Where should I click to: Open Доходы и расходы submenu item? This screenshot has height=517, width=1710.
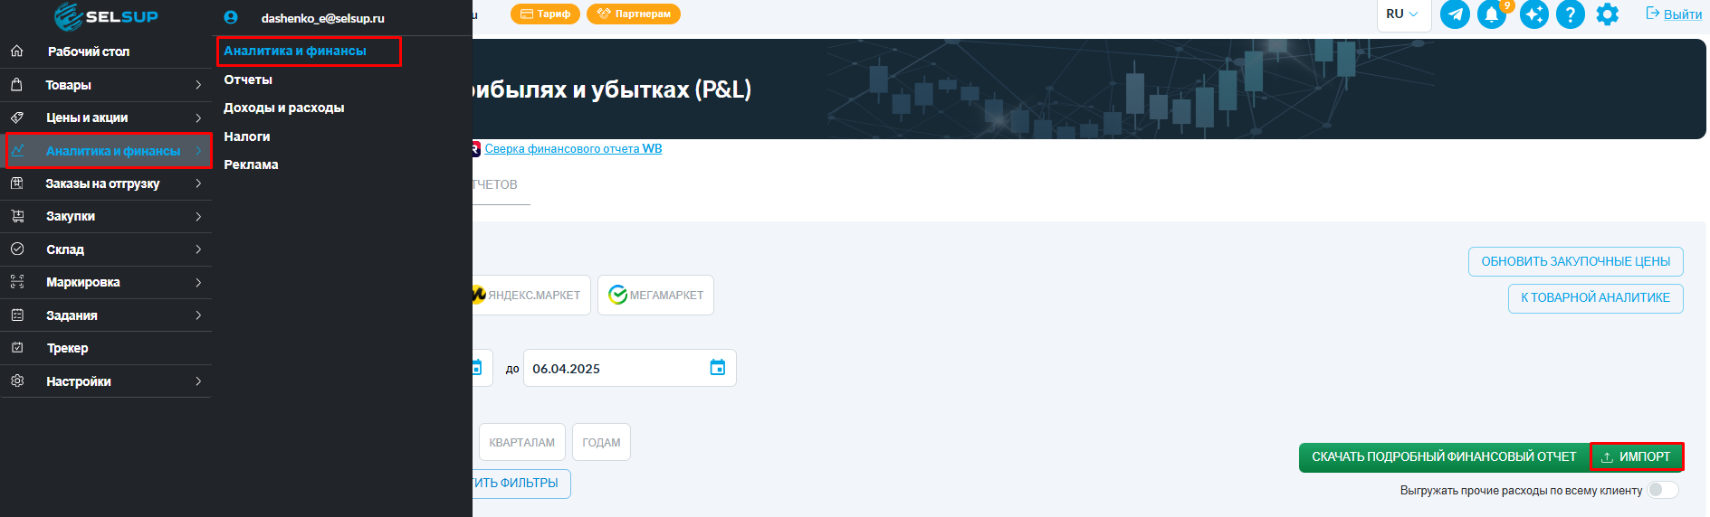click(284, 108)
